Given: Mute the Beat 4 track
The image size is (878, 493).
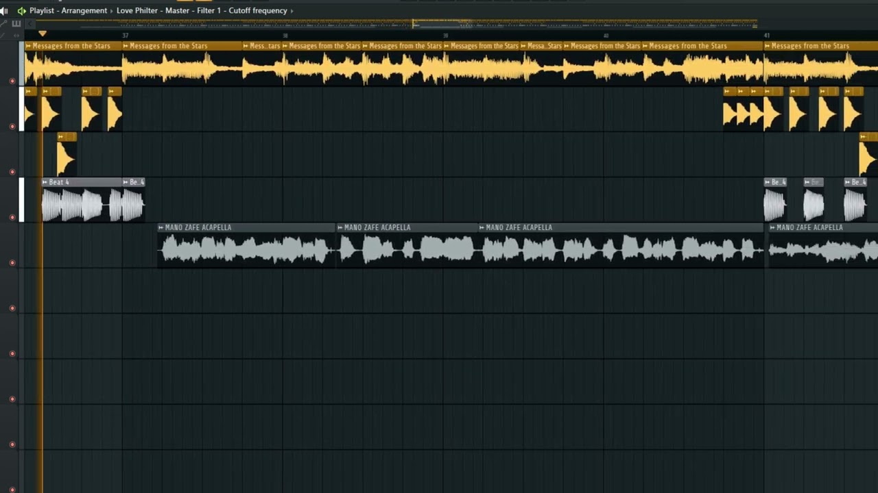Looking at the screenshot, I should coord(12,217).
